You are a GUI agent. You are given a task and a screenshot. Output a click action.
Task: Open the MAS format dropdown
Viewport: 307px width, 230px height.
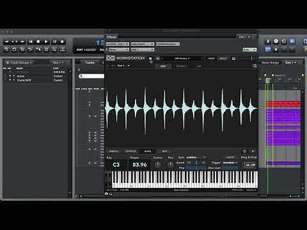(143, 49)
